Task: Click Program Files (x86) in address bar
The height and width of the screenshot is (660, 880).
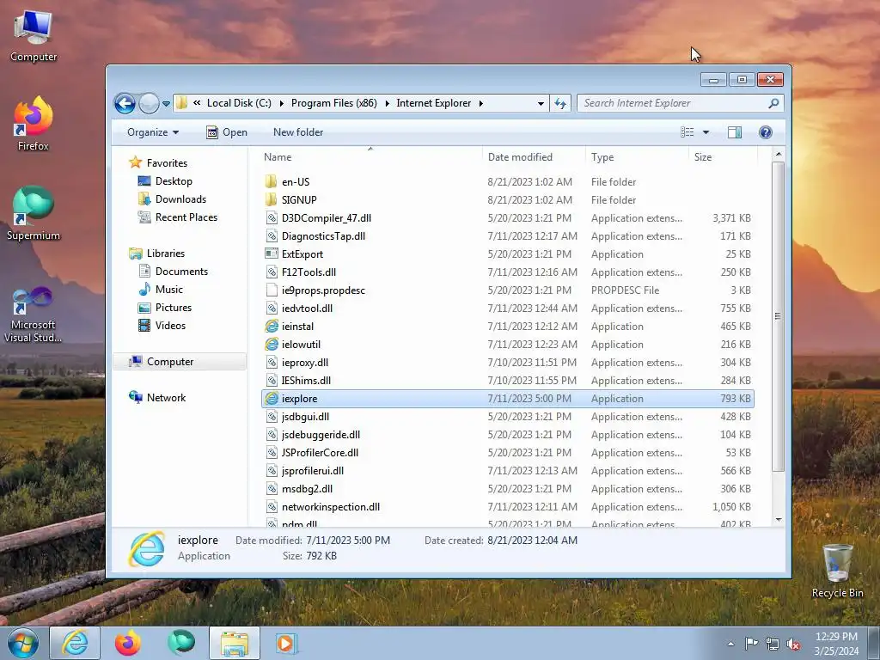Action: [334, 103]
